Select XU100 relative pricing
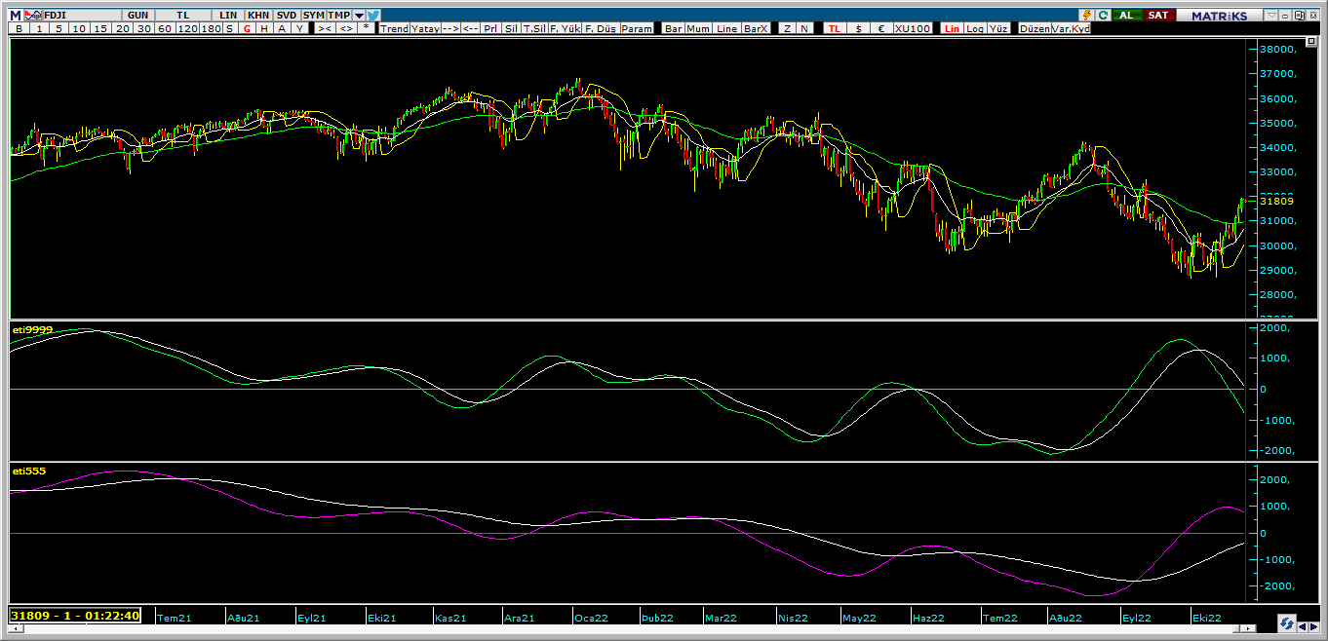This screenshot has width=1328, height=641. (x=913, y=29)
